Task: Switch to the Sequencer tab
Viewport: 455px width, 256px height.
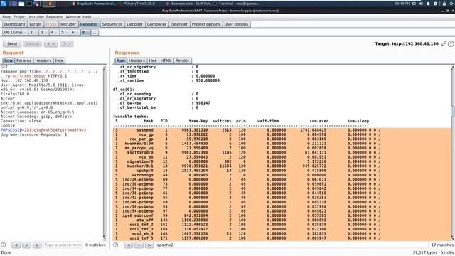Action: 112,24
